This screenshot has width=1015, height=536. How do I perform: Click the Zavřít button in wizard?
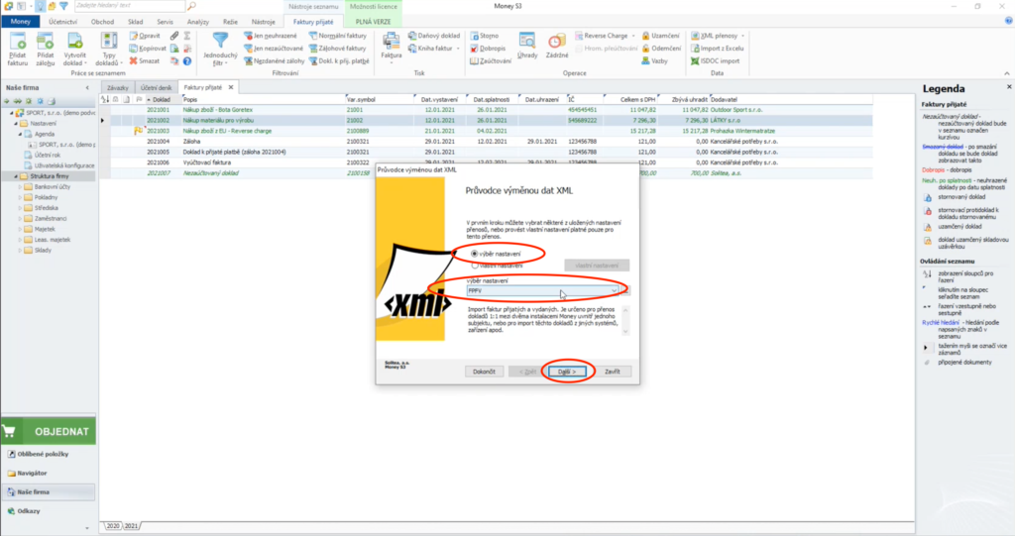pyautogui.click(x=613, y=372)
